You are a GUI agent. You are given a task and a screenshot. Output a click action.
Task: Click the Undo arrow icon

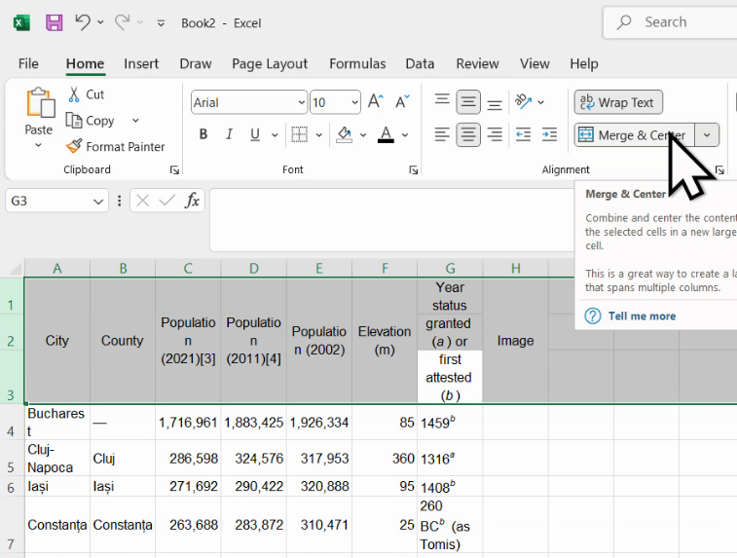point(83,22)
